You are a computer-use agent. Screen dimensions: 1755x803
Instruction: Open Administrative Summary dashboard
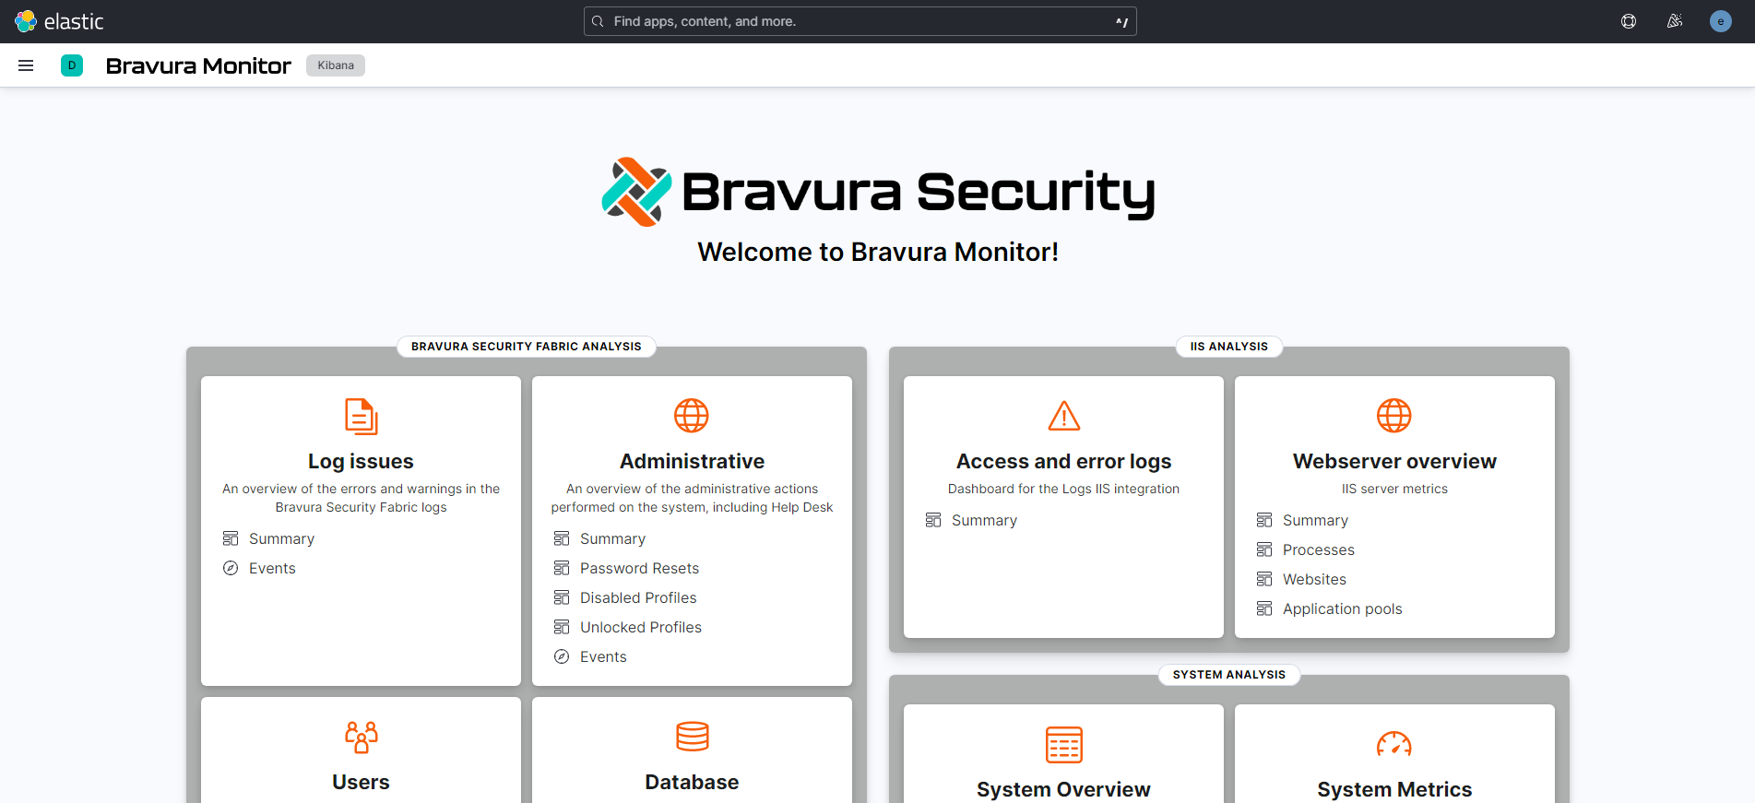612,538
